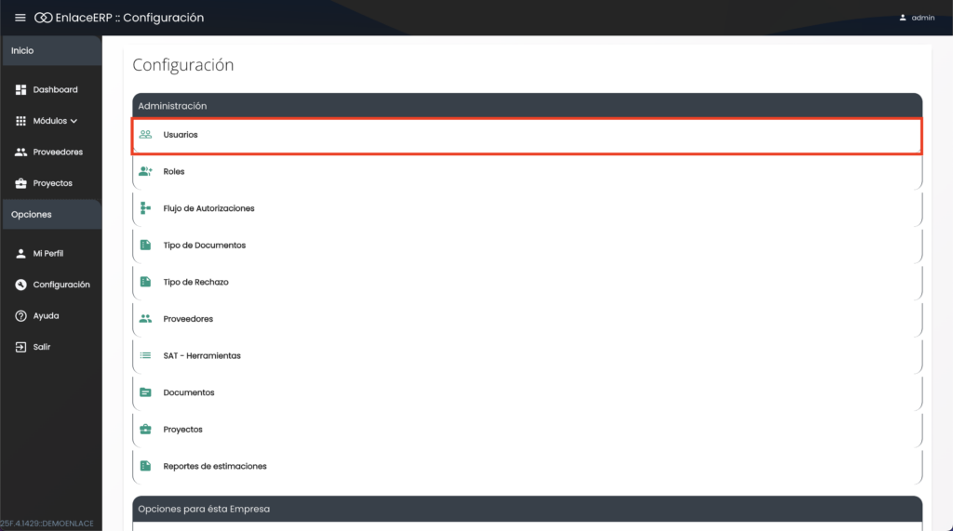Click the Configuración wrench icon in sidebar
Image resolution: width=953 pixels, height=531 pixels.
(21, 285)
